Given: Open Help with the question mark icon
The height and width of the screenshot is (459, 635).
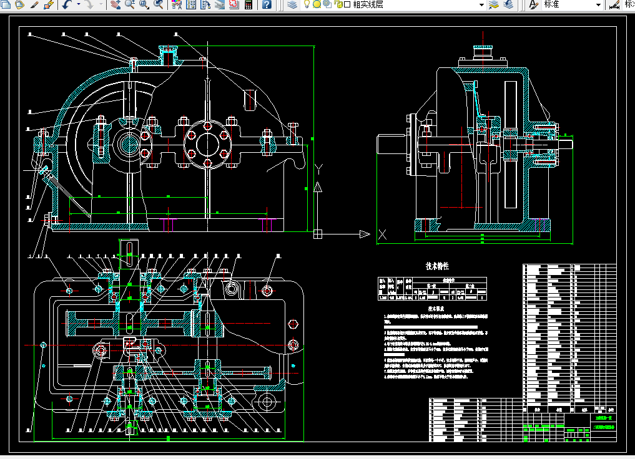Looking at the screenshot, I should coord(267,5).
